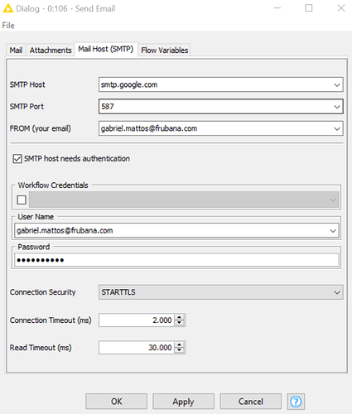The image size is (352, 414).
Task: Click into the Password field
Action: tap(176, 260)
